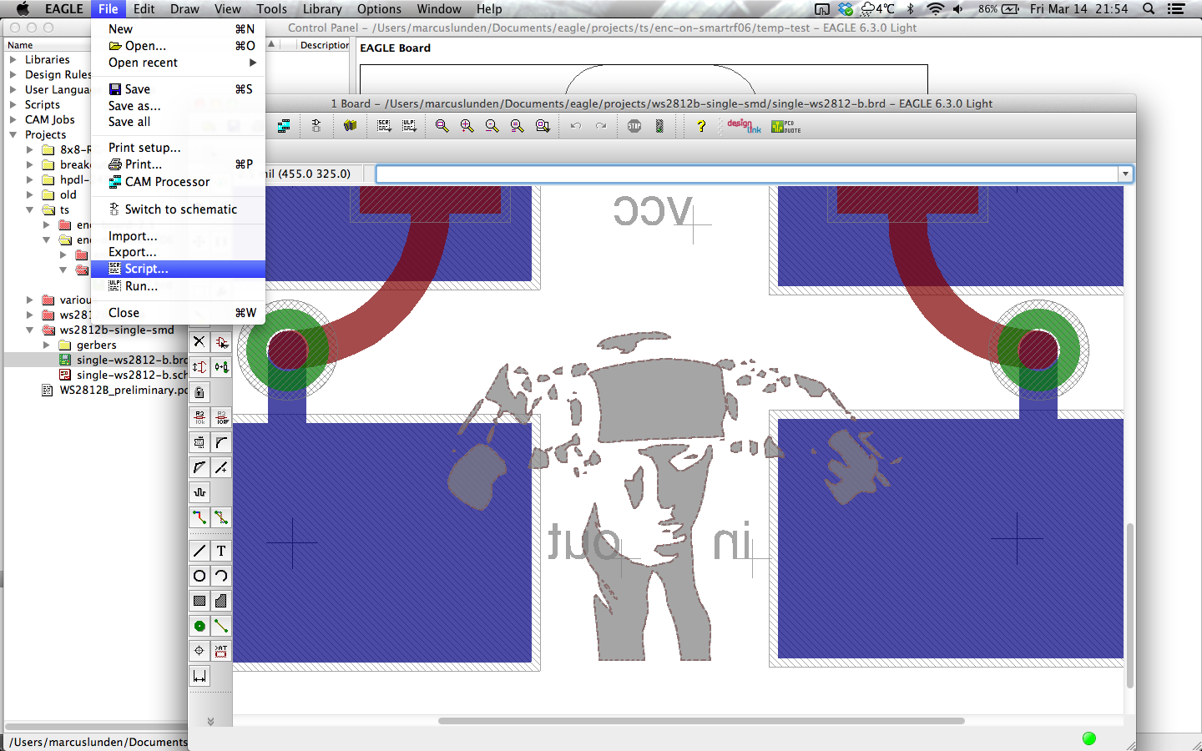Open the Library menu in menu bar
This screenshot has width=1202, height=751.
point(322,9)
